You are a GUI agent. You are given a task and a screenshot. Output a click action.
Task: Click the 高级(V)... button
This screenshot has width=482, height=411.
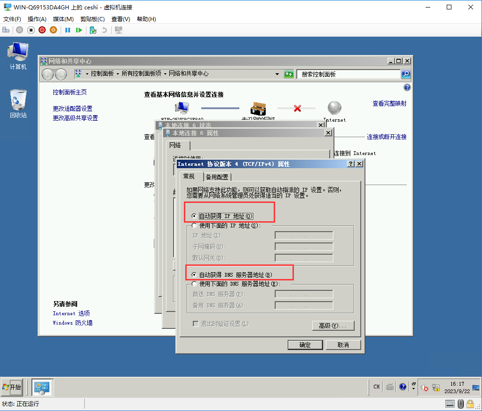333,326
